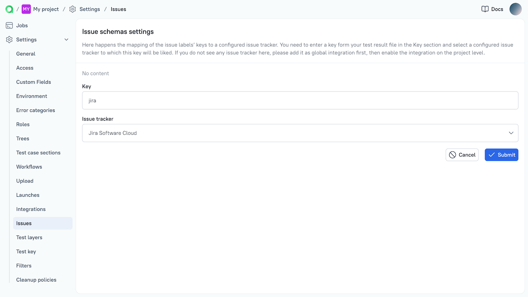The width and height of the screenshot is (528, 297).
Task: Click the Settings label in sidebar
Action: pos(26,40)
